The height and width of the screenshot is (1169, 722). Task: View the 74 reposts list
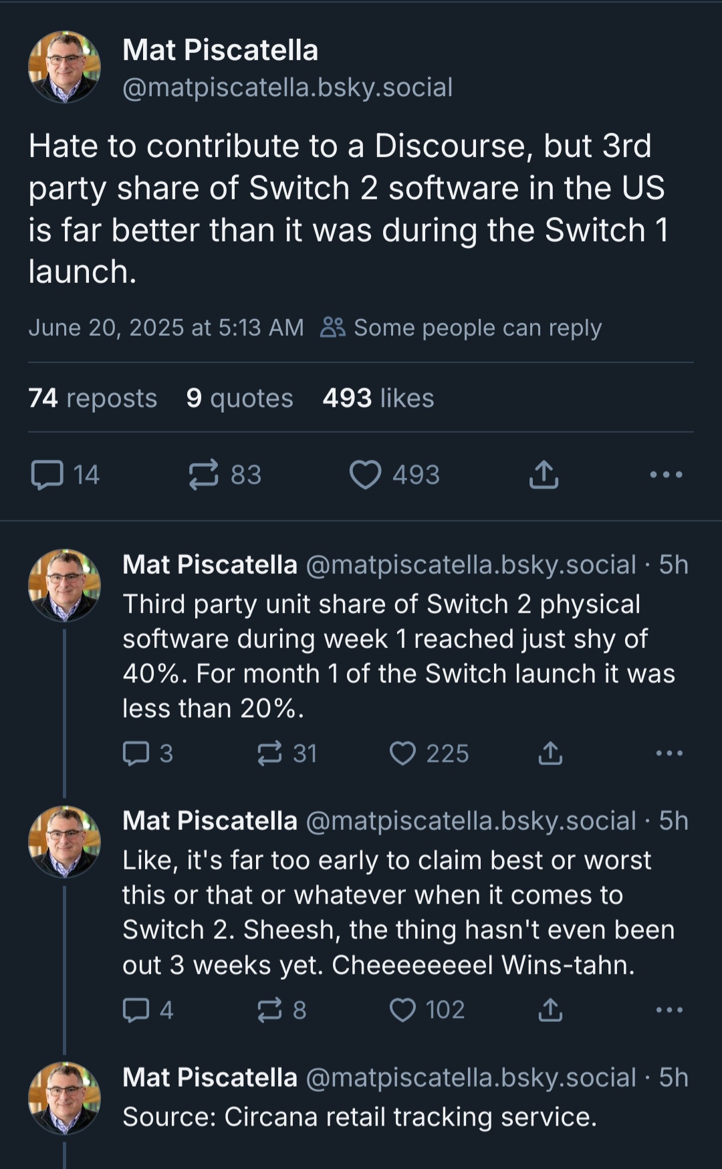93,398
